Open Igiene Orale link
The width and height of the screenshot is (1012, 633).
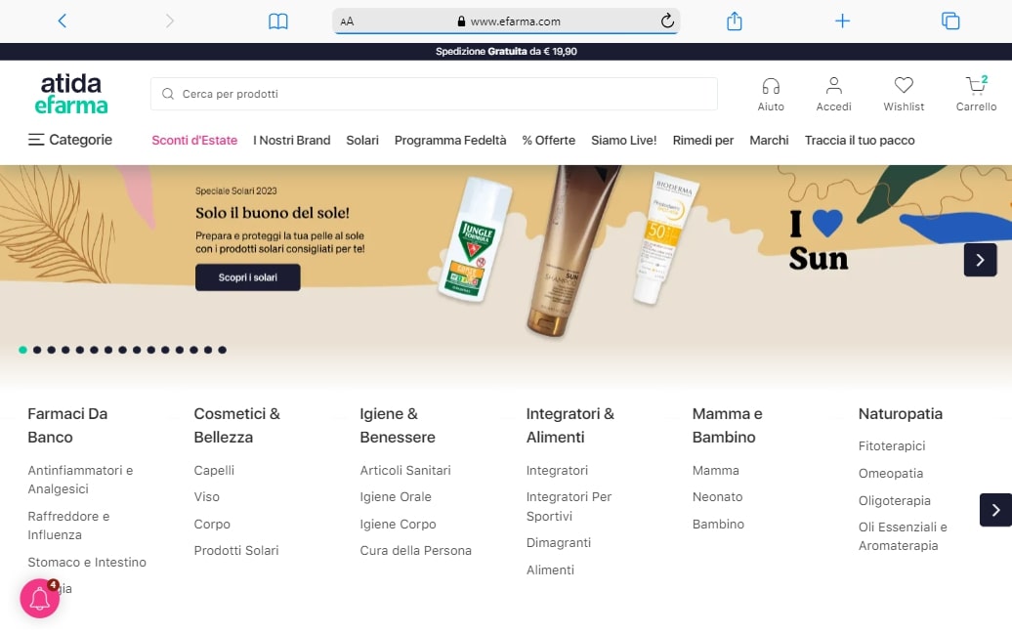(396, 497)
